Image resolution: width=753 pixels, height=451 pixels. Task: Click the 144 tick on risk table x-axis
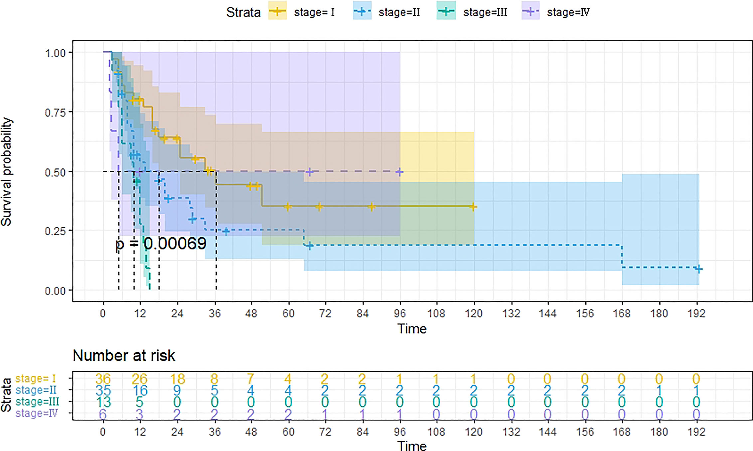click(547, 432)
